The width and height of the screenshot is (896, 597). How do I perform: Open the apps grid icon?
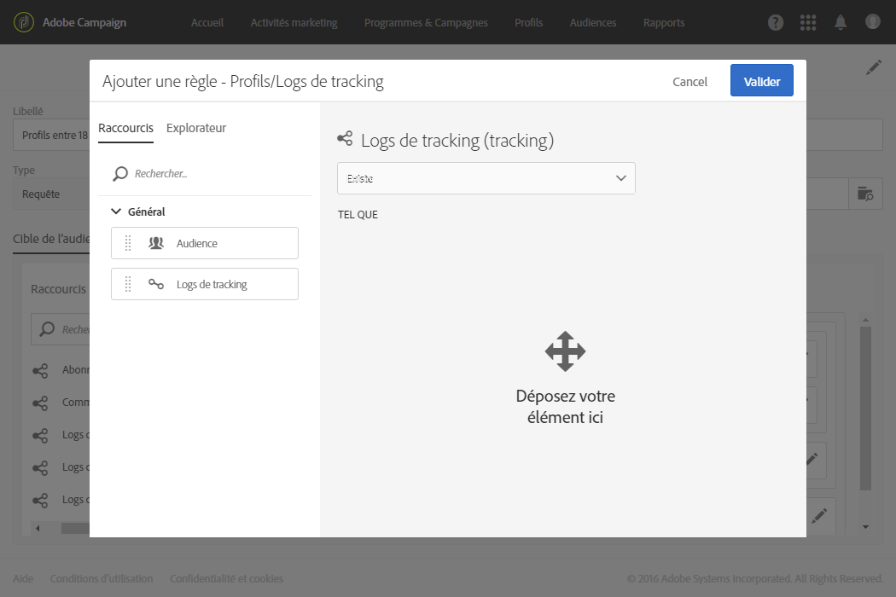pyautogui.click(x=808, y=23)
